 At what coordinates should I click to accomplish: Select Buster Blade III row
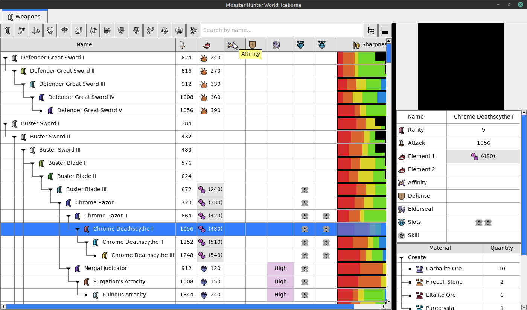[193, 190]
